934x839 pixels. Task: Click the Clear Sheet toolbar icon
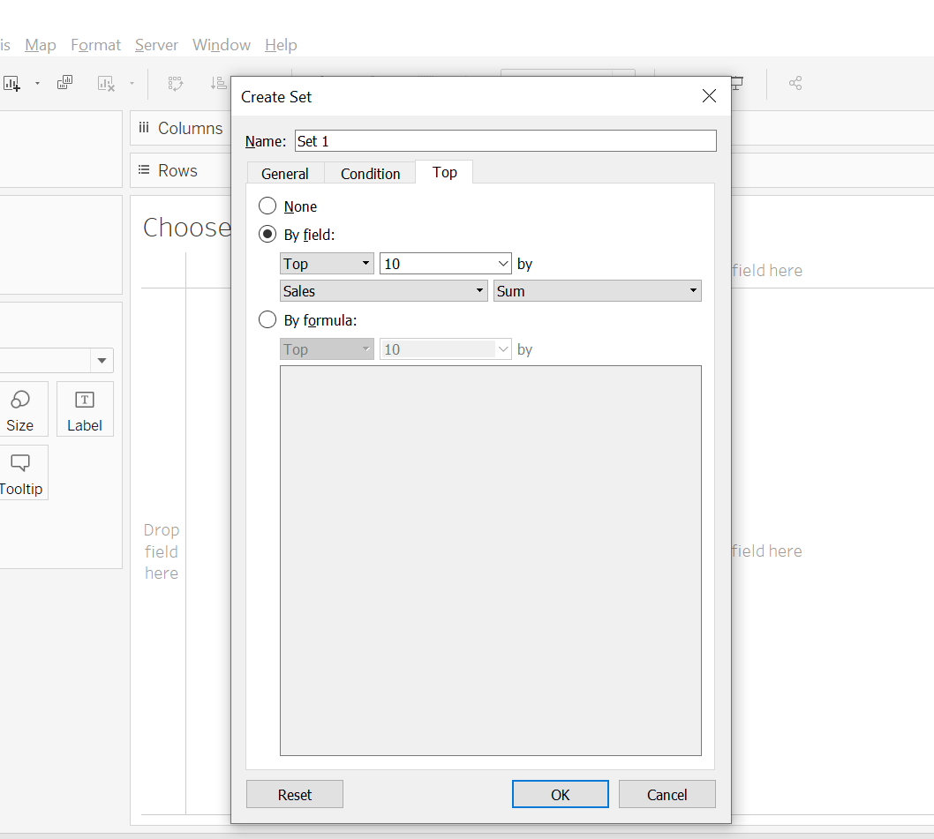tap(106, 83)
